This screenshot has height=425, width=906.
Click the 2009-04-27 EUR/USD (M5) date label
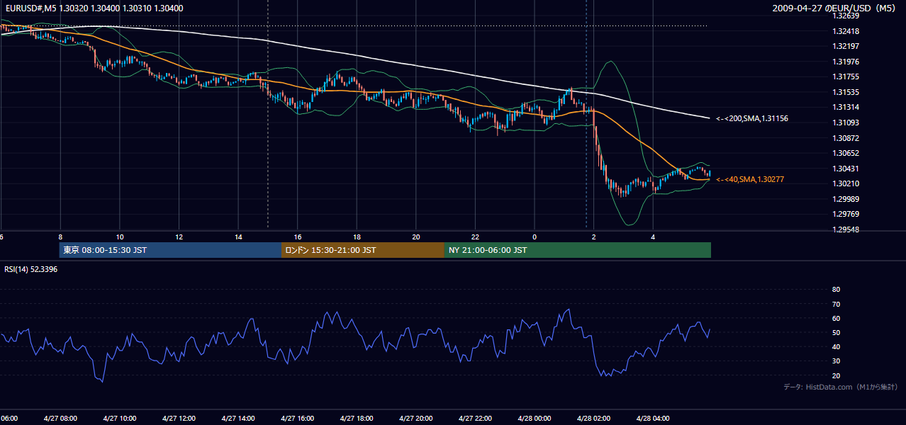[x=835, y=8]
